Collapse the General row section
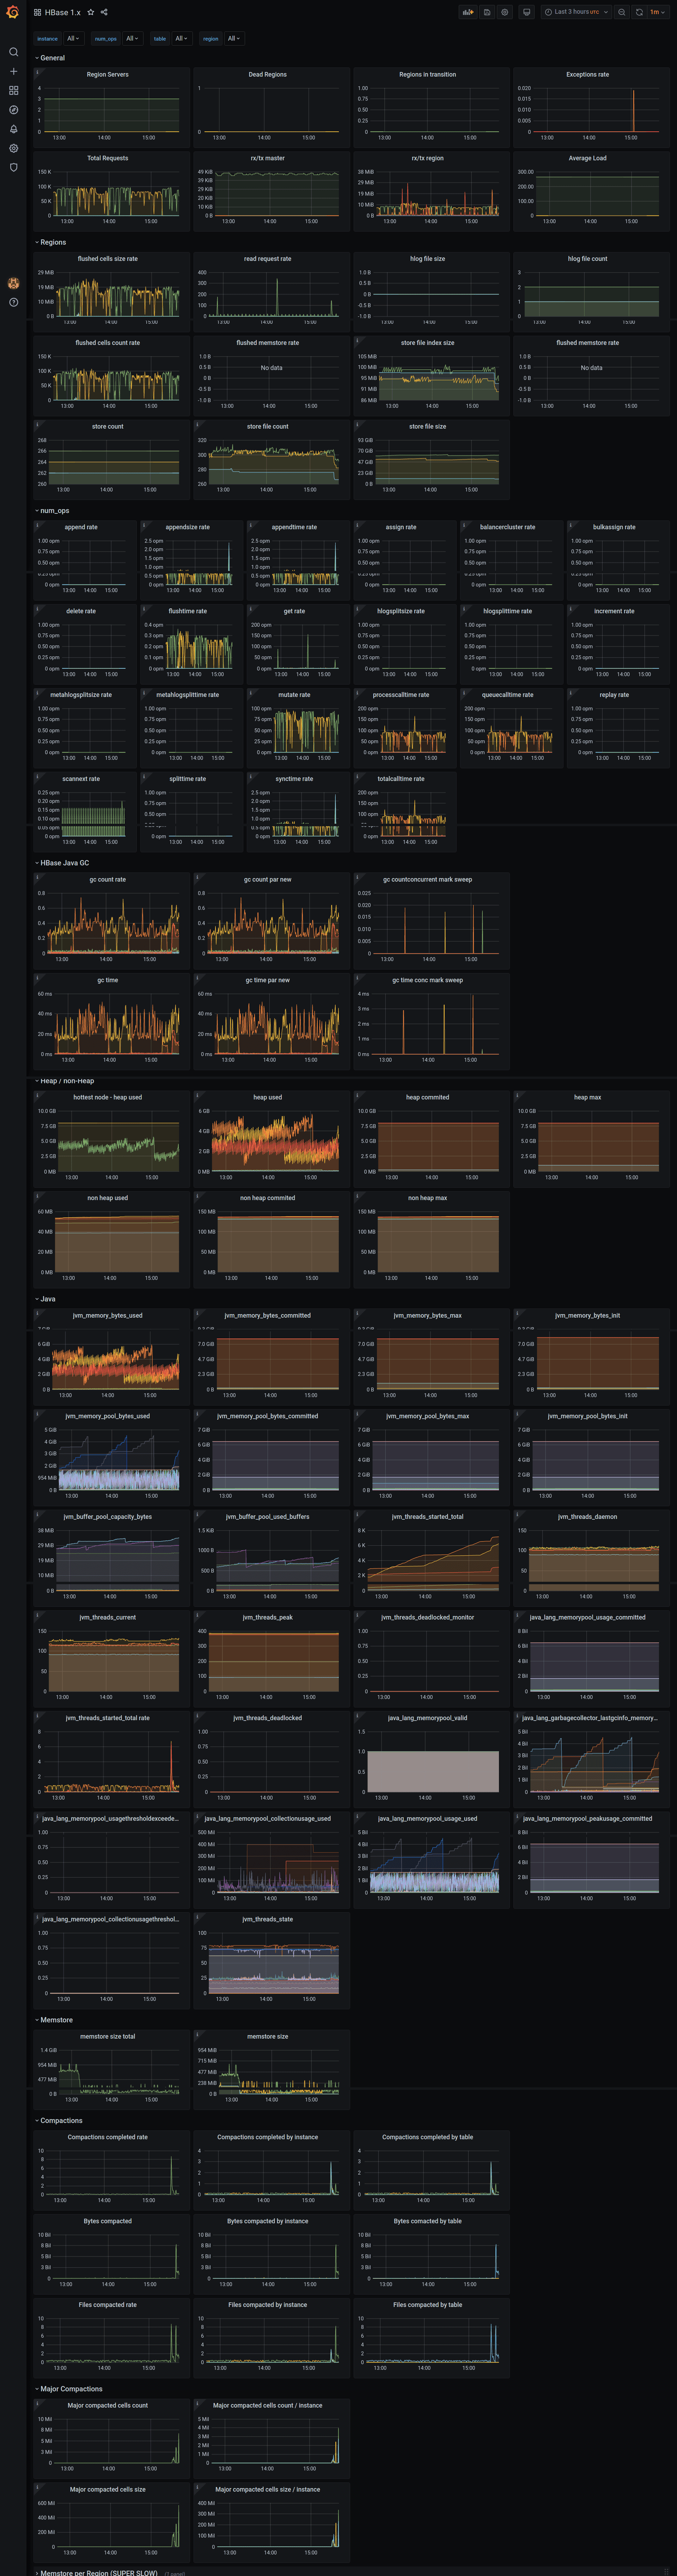The image size is (677, 2576). pos(52,58)
